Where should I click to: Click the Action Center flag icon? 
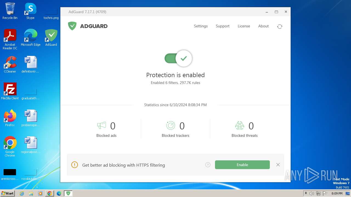[325, 193]
